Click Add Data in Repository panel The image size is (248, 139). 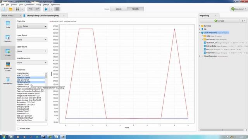[219, 21]
